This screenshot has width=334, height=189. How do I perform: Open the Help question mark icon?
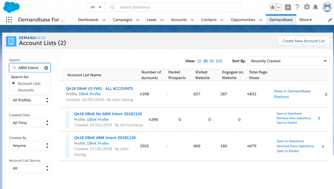pos(297,7)
